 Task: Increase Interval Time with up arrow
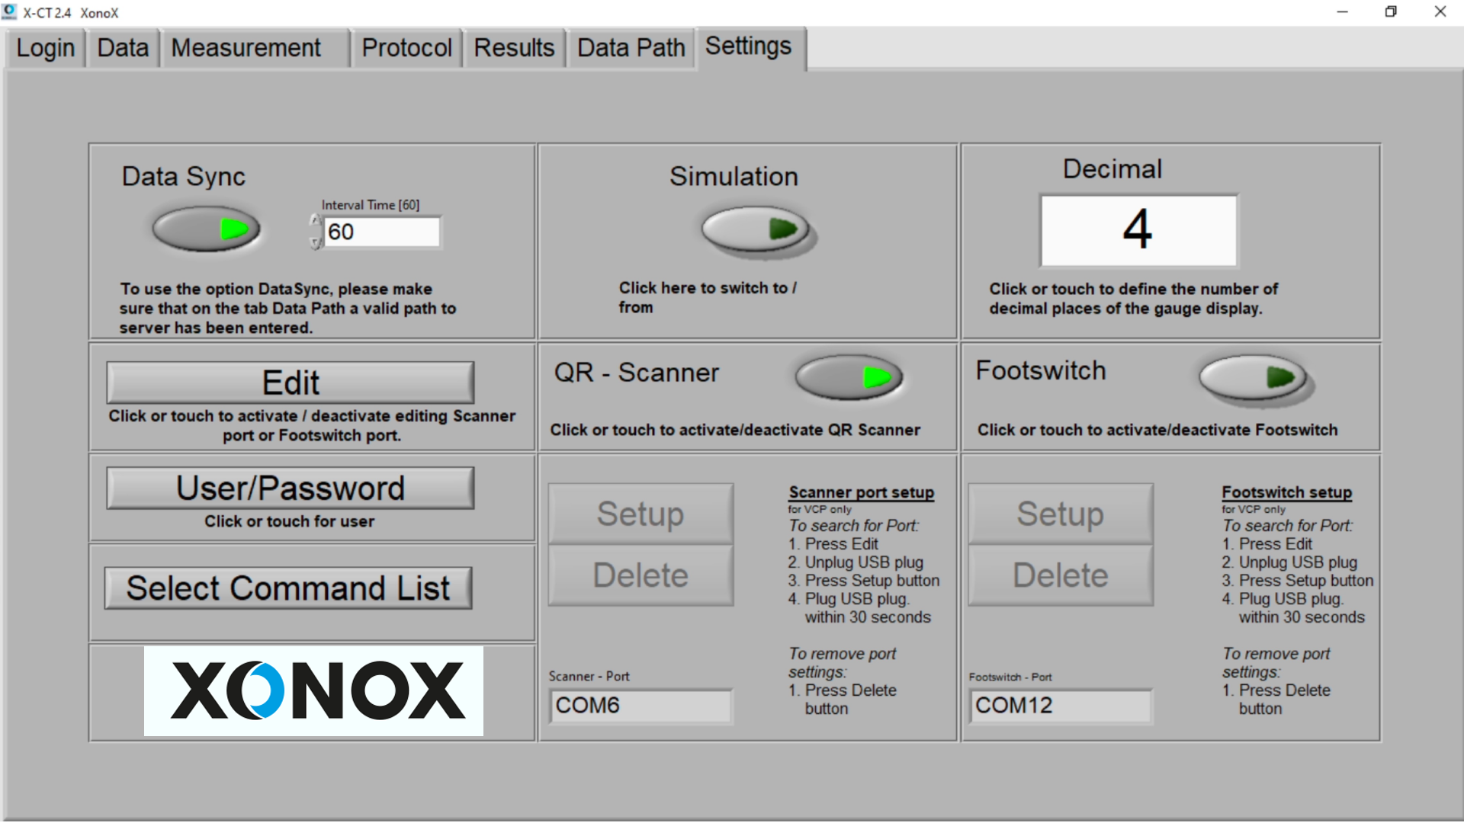[315, 220]
